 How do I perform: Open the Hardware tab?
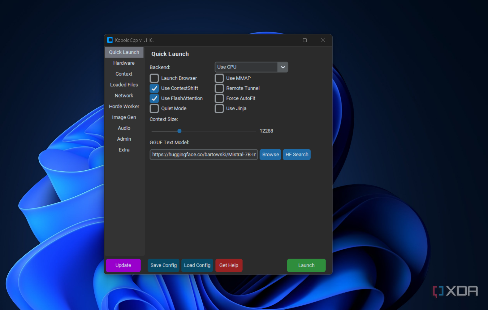tap(124, 63)
